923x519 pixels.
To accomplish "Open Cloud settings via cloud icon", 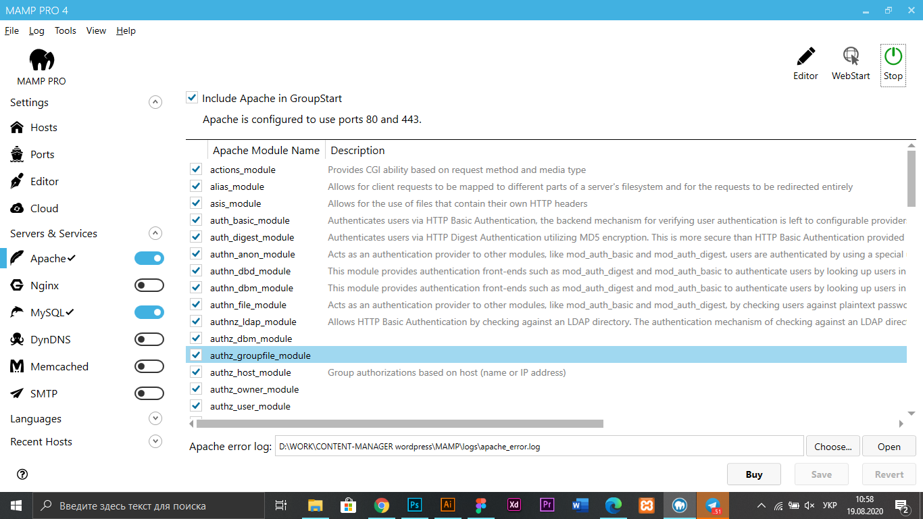I will 17,208.
